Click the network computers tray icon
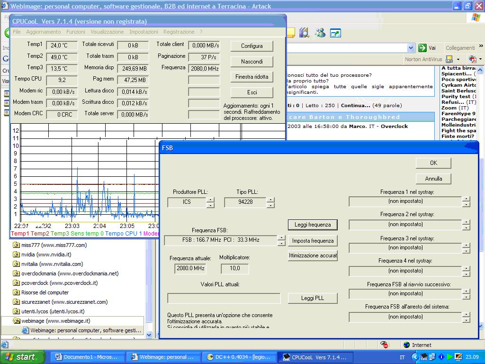 pos(432,357)
